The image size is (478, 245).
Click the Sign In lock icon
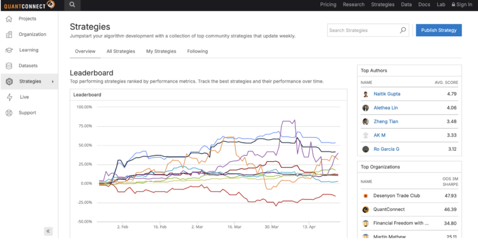(x=453, y=5)
